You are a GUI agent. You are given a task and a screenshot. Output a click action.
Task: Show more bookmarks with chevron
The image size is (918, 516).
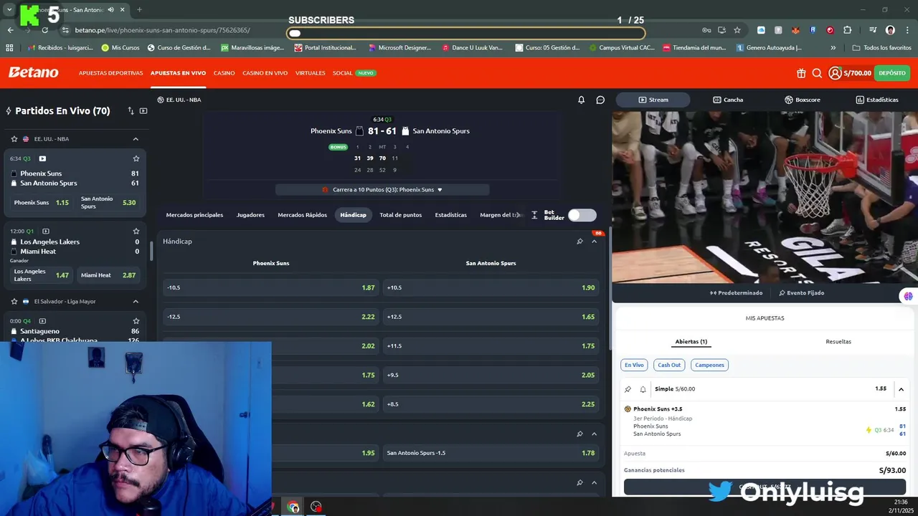point(833,47)
